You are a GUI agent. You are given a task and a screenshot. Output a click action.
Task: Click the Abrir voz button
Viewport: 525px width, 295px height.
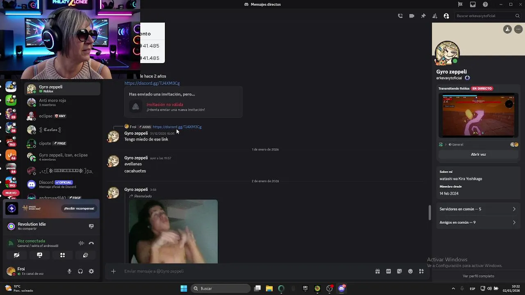click(x=478, y=154)
